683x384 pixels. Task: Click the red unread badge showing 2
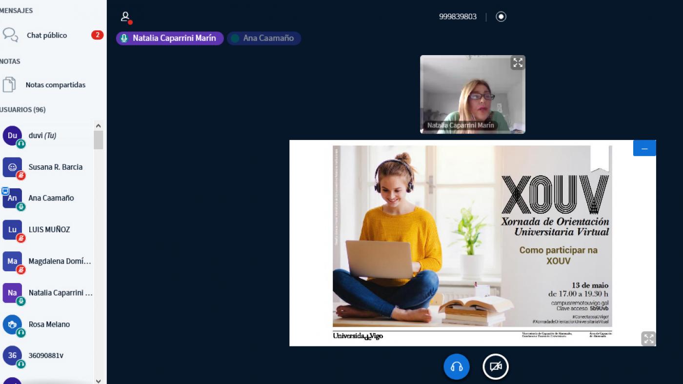[97, 35]
